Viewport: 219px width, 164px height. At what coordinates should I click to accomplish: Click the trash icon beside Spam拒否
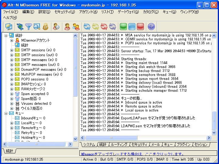click(x=17, y=99)
